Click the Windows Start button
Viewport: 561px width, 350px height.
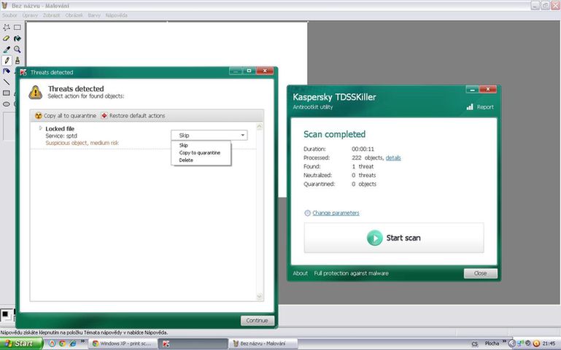coord(21,343)
